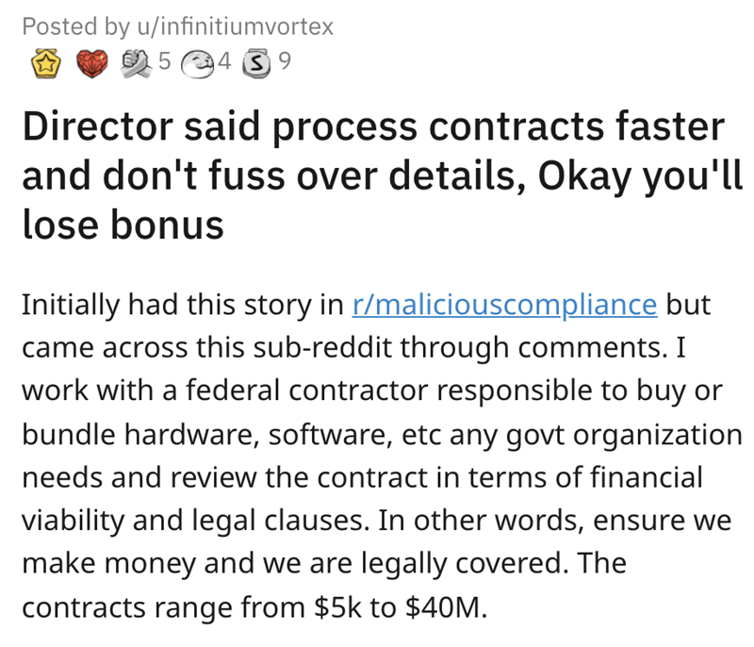The image size is (754, 647).
Task: Click the clasped hands award icon
Action: click(138, 64)
